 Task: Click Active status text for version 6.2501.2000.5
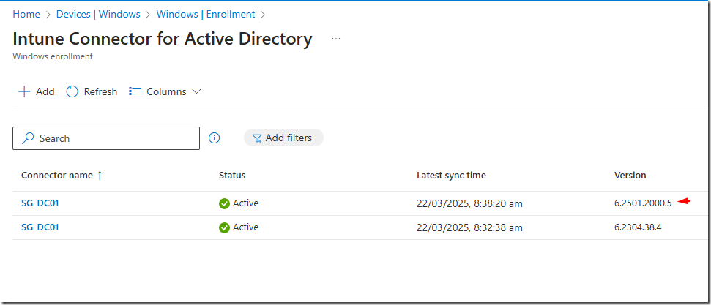(x=246, y=203)
